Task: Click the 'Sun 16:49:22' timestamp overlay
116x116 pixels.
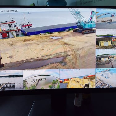Action: (x=10, y=11)
